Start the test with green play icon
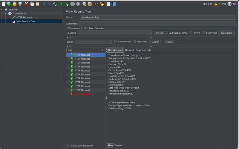 [x=62, y=4]
